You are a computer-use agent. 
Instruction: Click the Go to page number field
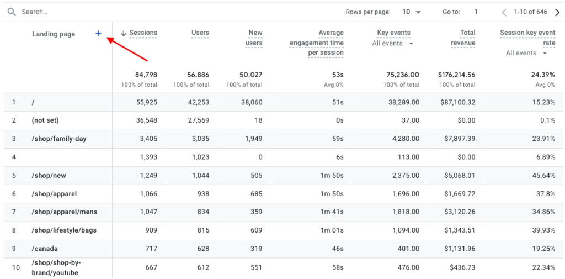(x=476, y=12)
